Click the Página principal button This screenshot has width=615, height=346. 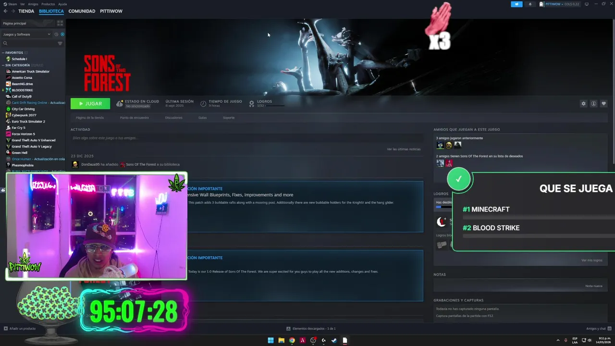[28, 23]
